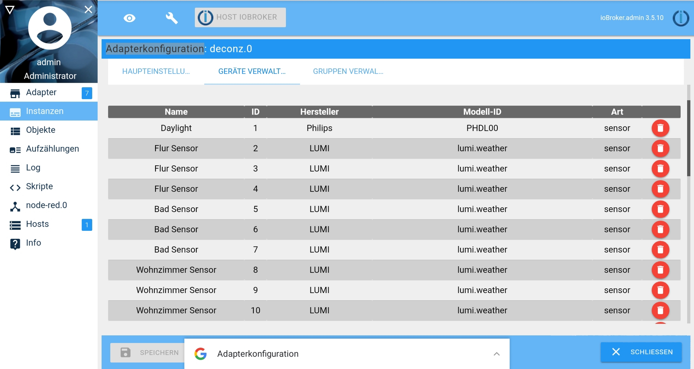Screen dimensions: 694x369
Task: Click the Schliessen close button
Action: click(641, 352)
